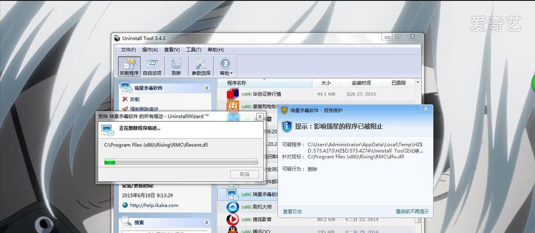Screen dimensions: 535x233
Task: Open the 工具(T) menu
Action: point(193,50)
